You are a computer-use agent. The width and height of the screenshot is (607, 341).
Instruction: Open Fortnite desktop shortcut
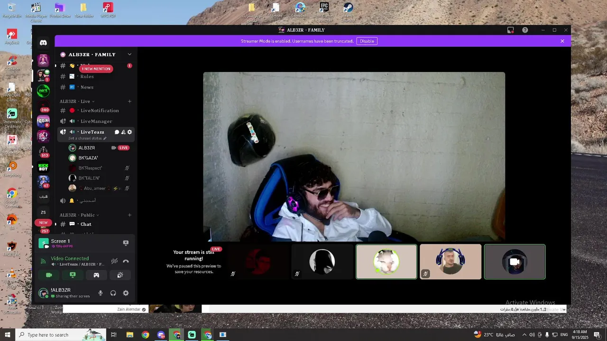276,10
